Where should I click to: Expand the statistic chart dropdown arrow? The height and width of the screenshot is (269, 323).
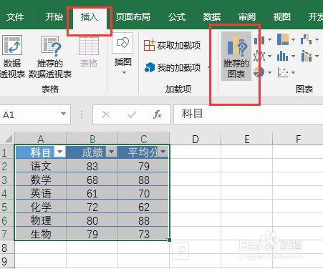click(x=293, y=57)
